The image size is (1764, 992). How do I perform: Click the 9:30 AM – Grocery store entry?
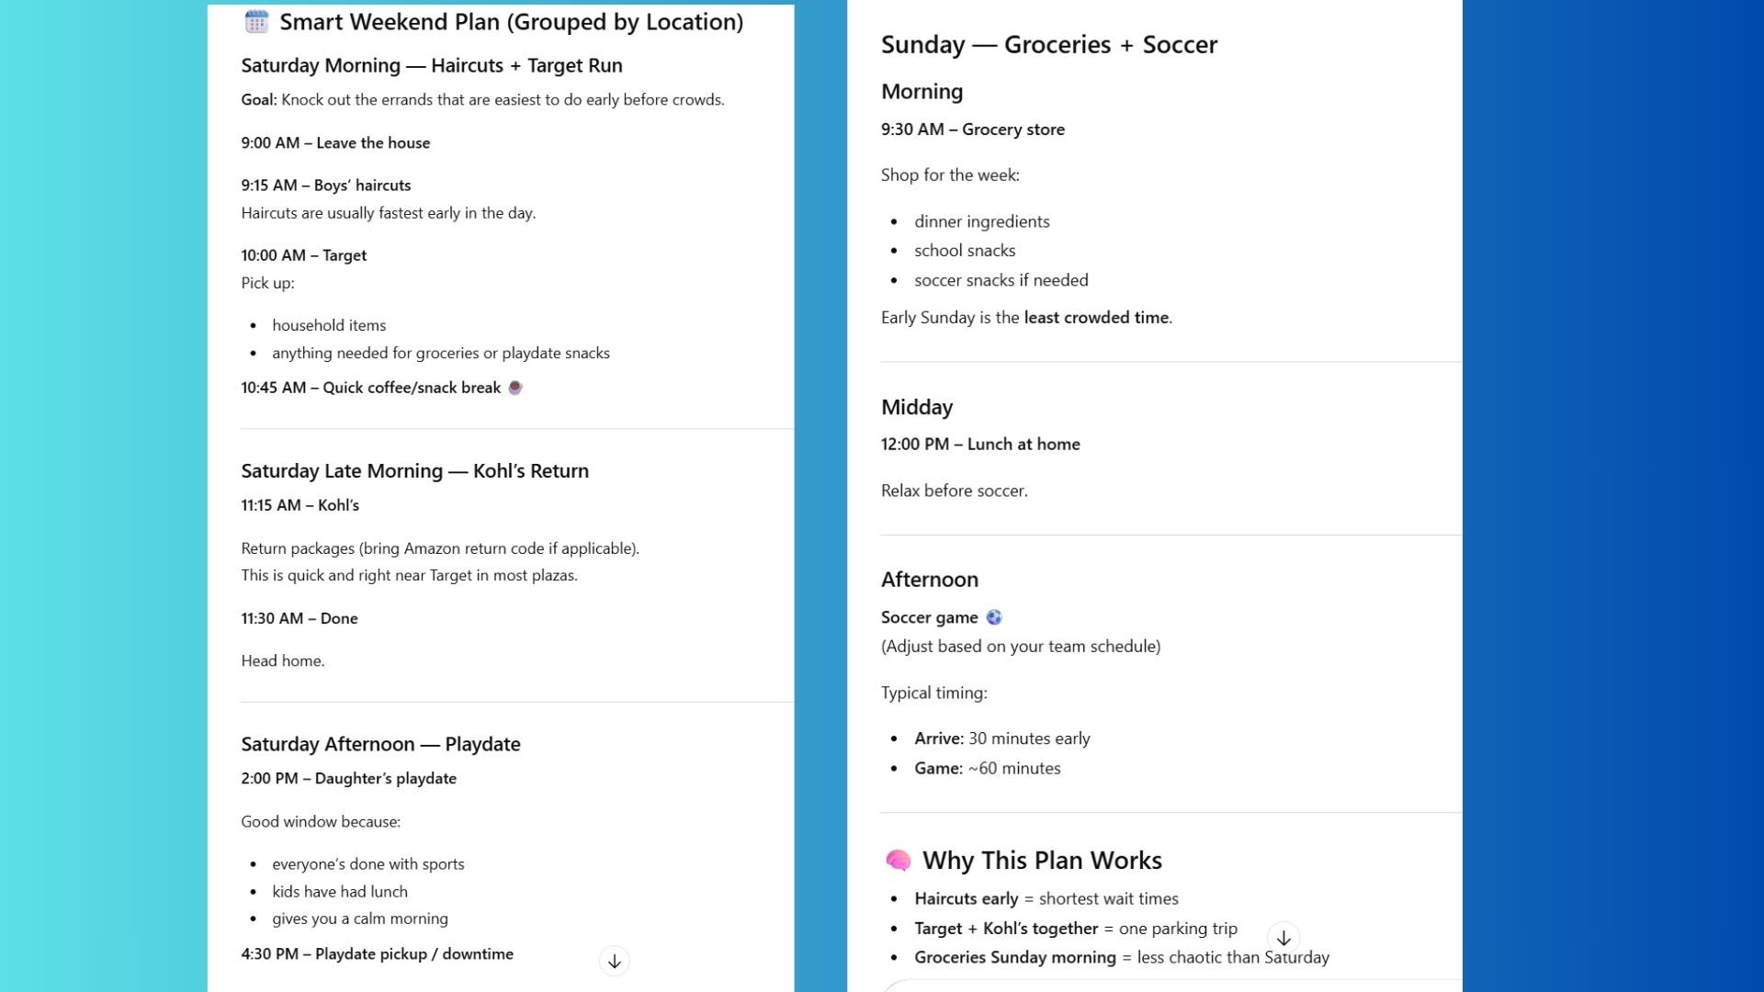coord(972,130)
